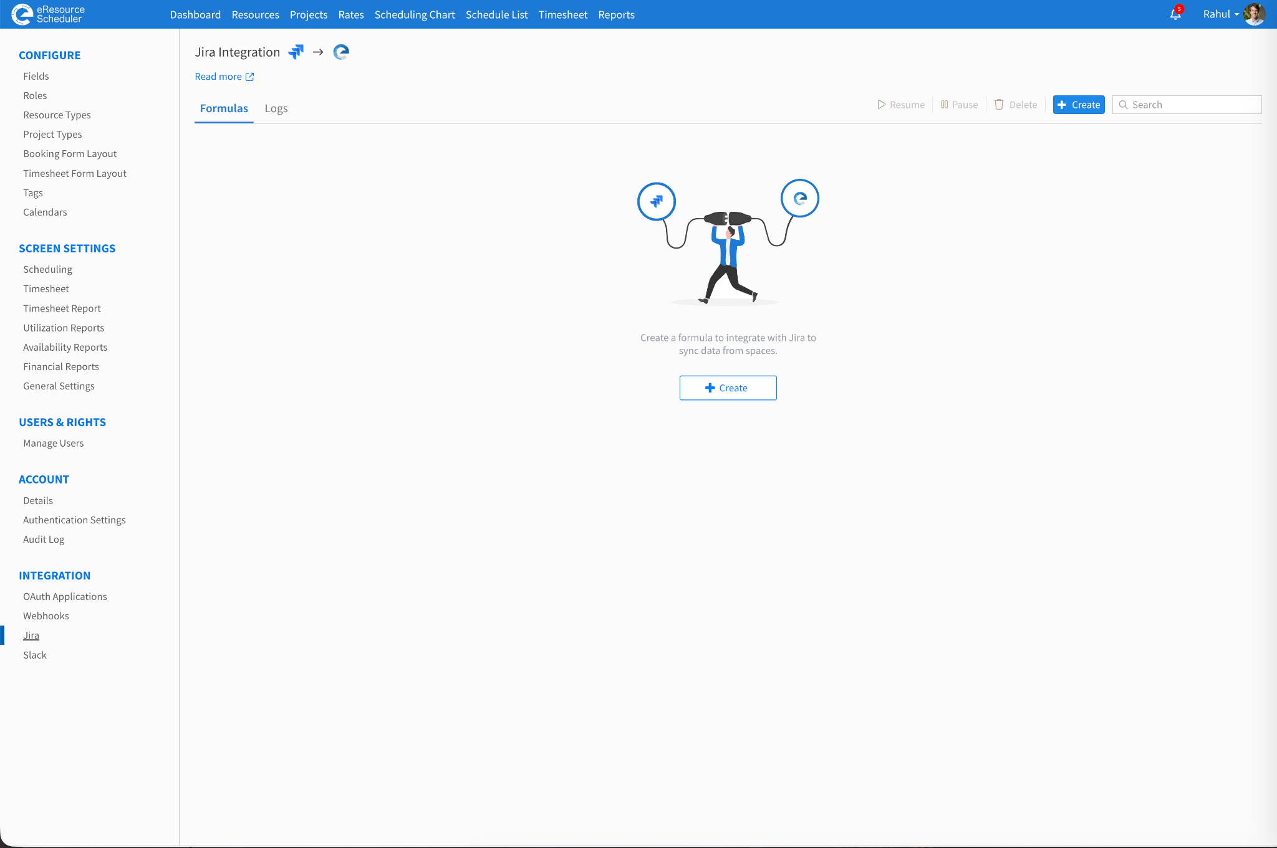Image resolution: width=1277 pixels, height=848 pixels.
Task: Open the Resources menu
Action: (256, 14)
